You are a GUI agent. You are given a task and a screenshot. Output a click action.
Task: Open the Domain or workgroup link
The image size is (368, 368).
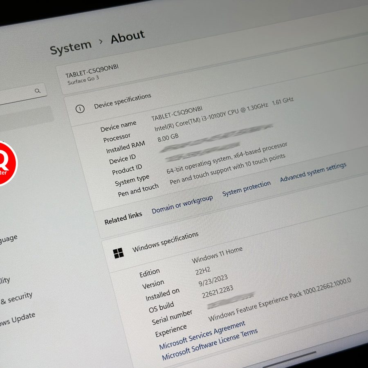point(182,204)
